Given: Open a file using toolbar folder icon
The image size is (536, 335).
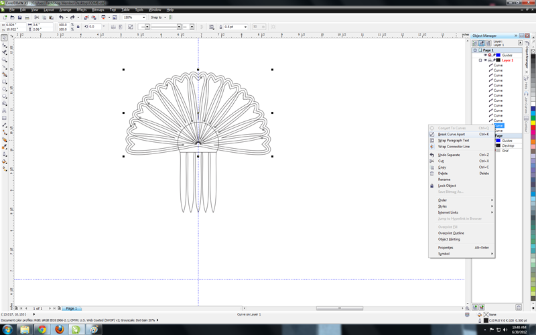Looking at the screenshot, I should (12, 17).
